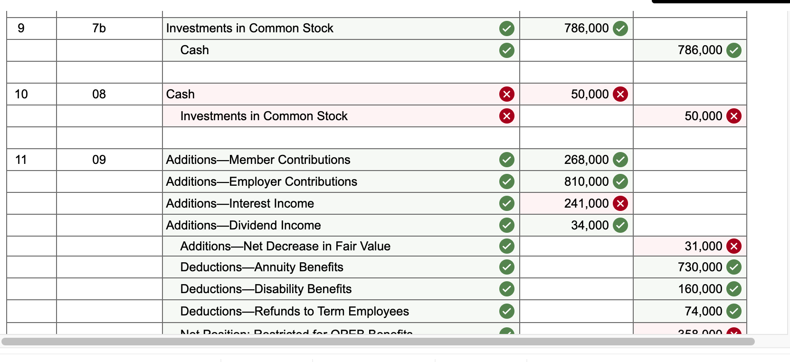Click the green check beside Additions—Dividend Income

(x=506, y=225)
